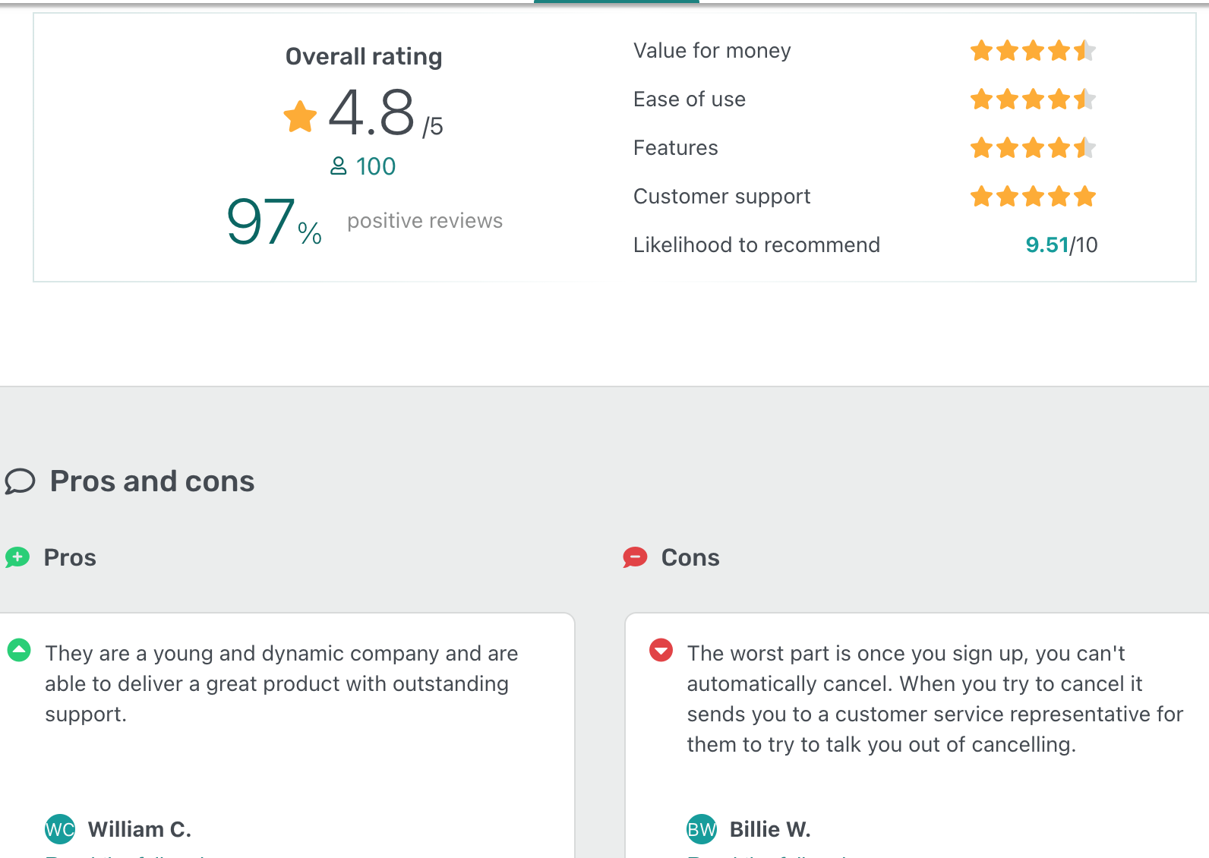
Task: Open reviewer William C.'s name
Action: pyautogui.click(x=140, y=829)
